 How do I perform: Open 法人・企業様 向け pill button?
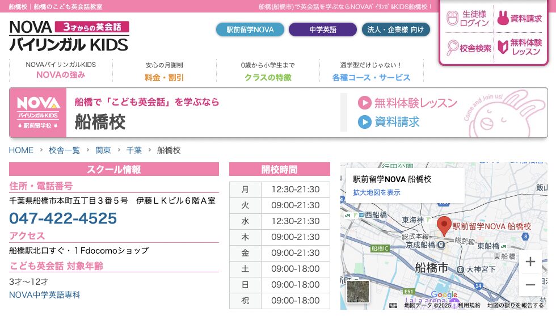396,30
